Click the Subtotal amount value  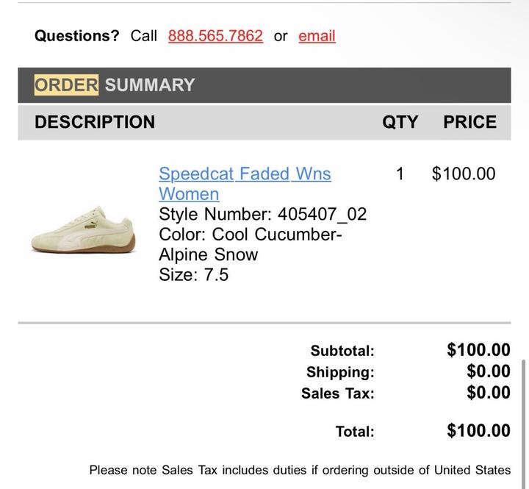(x=478, y=351)
